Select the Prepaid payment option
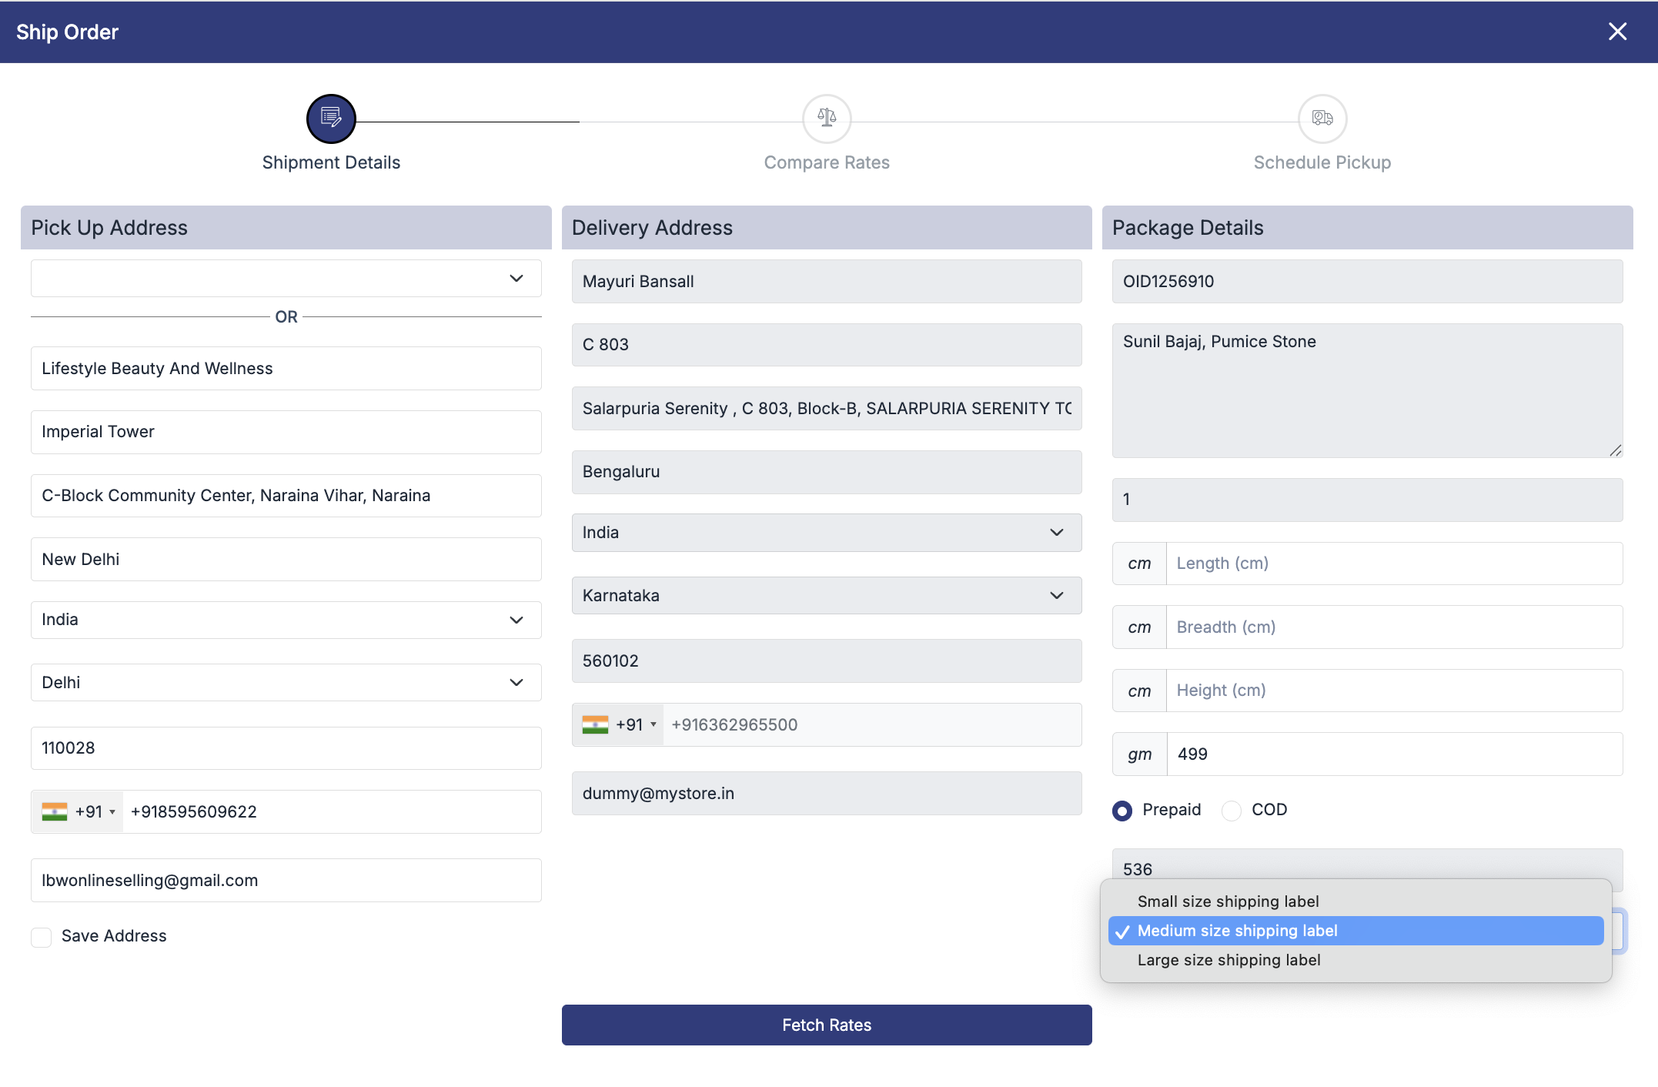Screen dimensions: 1658x1087 click(1122, 811)
